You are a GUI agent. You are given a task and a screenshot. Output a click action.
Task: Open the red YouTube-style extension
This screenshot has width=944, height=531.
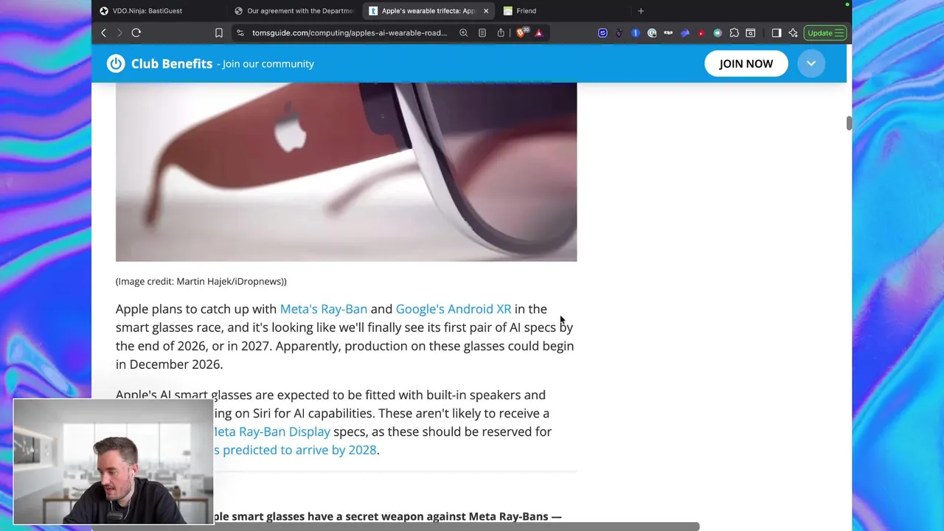click(x=701, y=32)
